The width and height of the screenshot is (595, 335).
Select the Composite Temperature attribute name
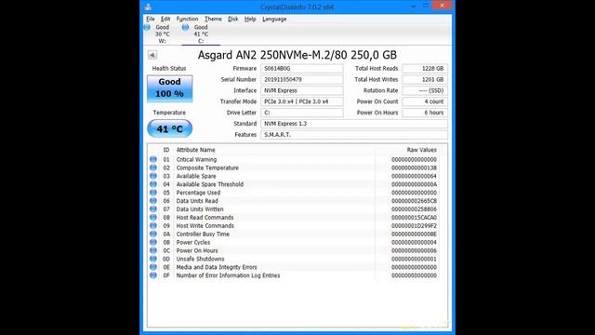(x=207, y=167)
